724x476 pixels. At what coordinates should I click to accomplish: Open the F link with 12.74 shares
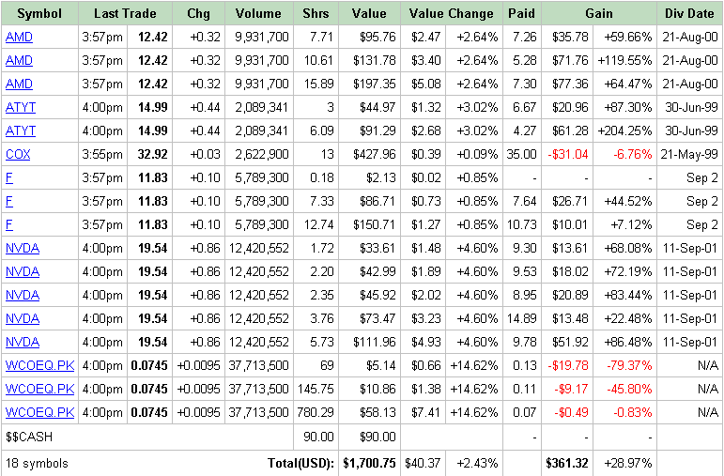[9, 224]
